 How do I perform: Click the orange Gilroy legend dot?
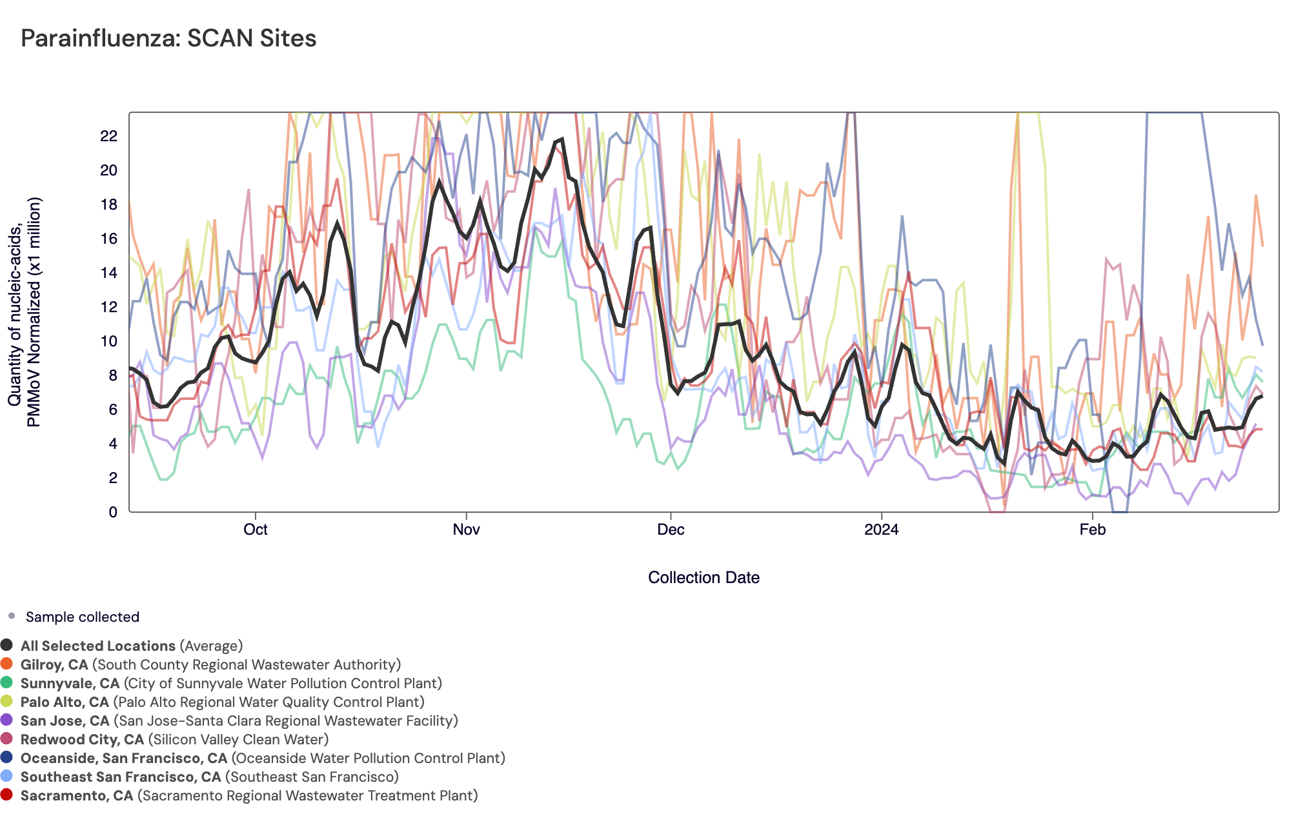6,664
